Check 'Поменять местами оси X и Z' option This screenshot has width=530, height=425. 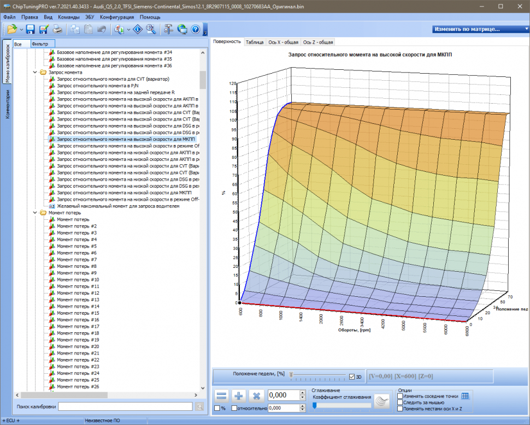click(401, 408)
